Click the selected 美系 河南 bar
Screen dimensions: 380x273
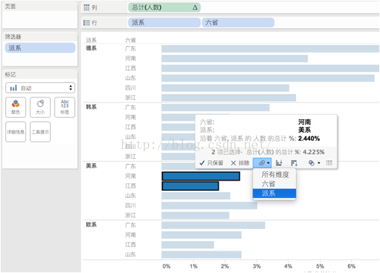coord(201,176)
